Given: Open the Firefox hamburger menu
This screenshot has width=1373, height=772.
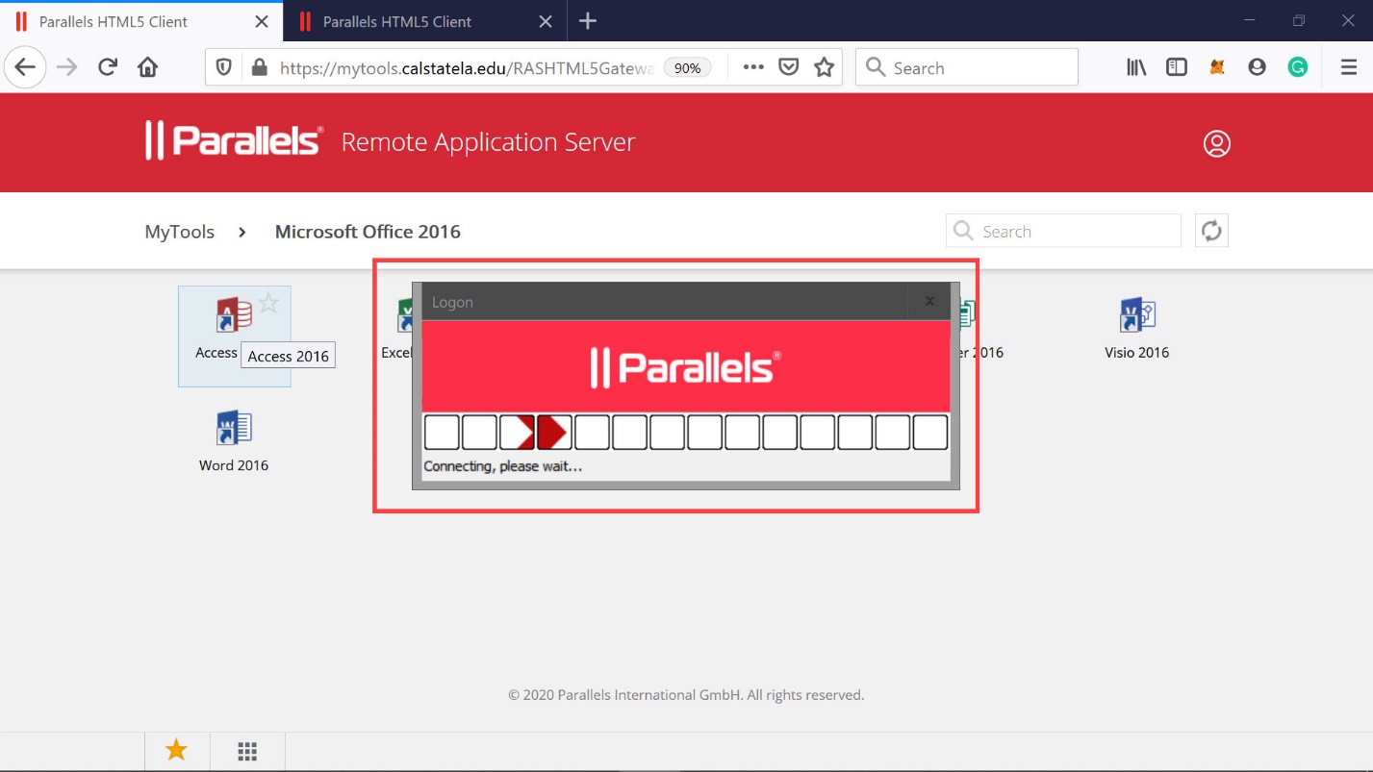Looking at the screenshot, I should (x=1348, y=67).
